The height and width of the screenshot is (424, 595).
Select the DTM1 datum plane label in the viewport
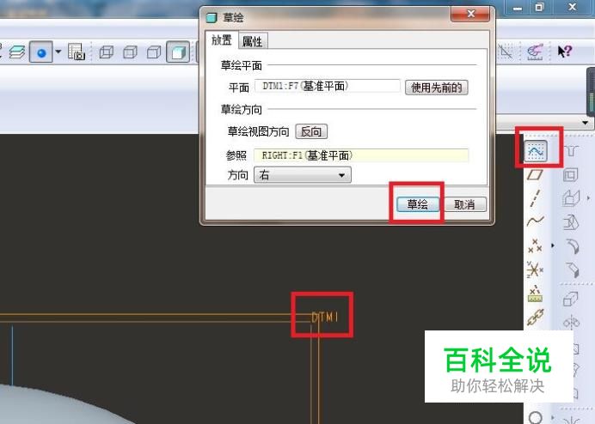coord(325,317)
